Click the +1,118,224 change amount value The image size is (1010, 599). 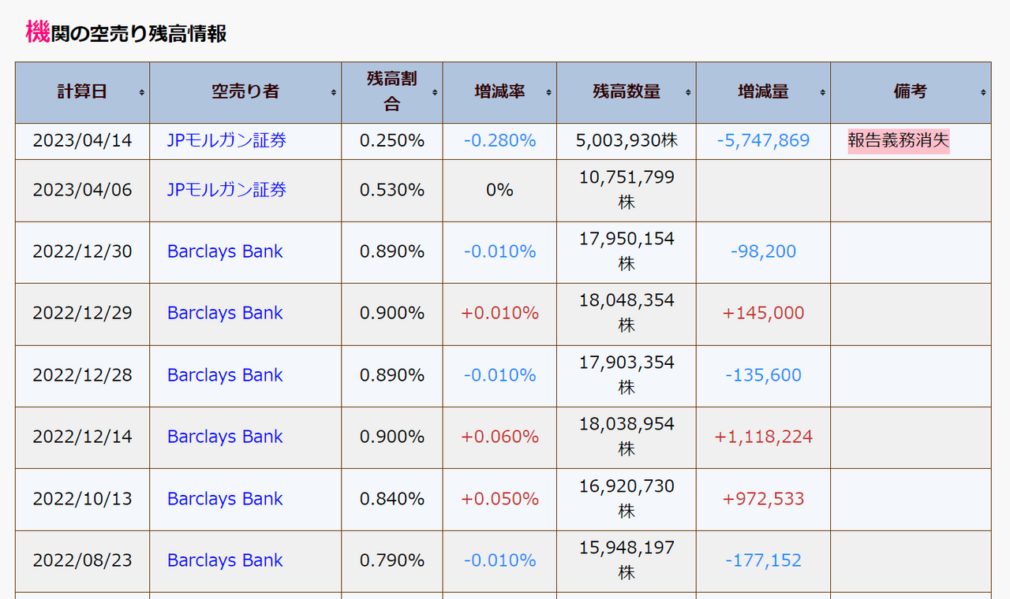click(x=763, y=437)
